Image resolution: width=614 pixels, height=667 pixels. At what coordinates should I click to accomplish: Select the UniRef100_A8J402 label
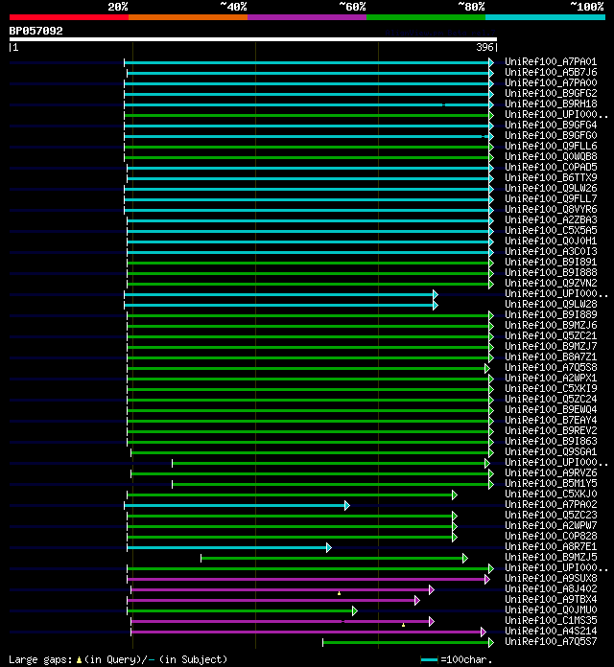coord(551,589)
